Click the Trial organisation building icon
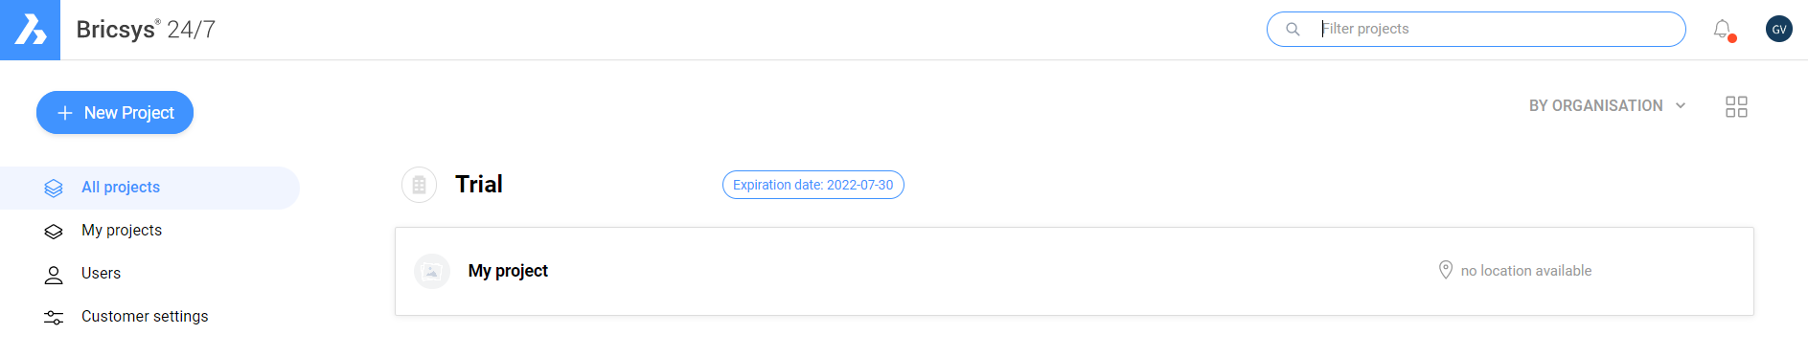This screenshot has width=1808, height=357. [419, 185]
